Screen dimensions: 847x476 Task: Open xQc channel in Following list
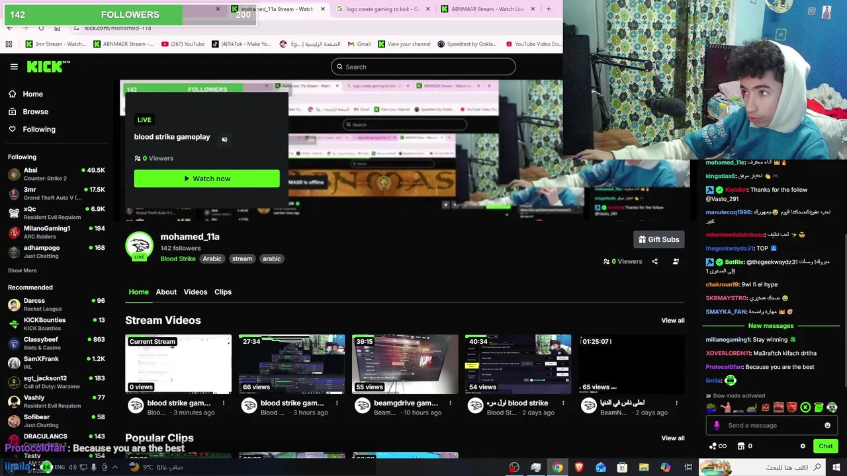(x=56, y=213)
